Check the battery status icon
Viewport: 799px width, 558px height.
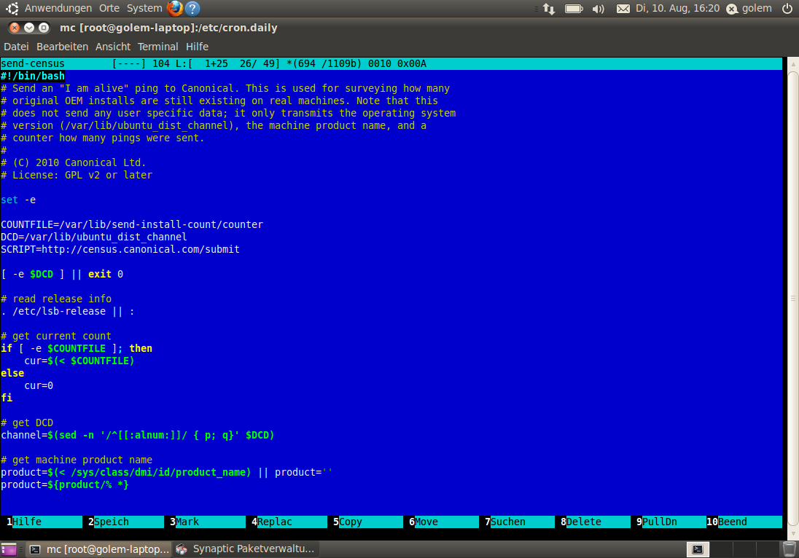574,9
